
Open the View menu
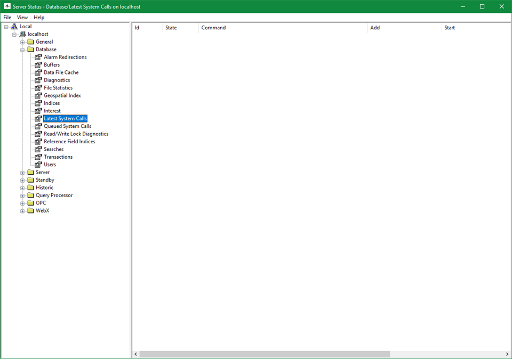(x=22, y=18)
